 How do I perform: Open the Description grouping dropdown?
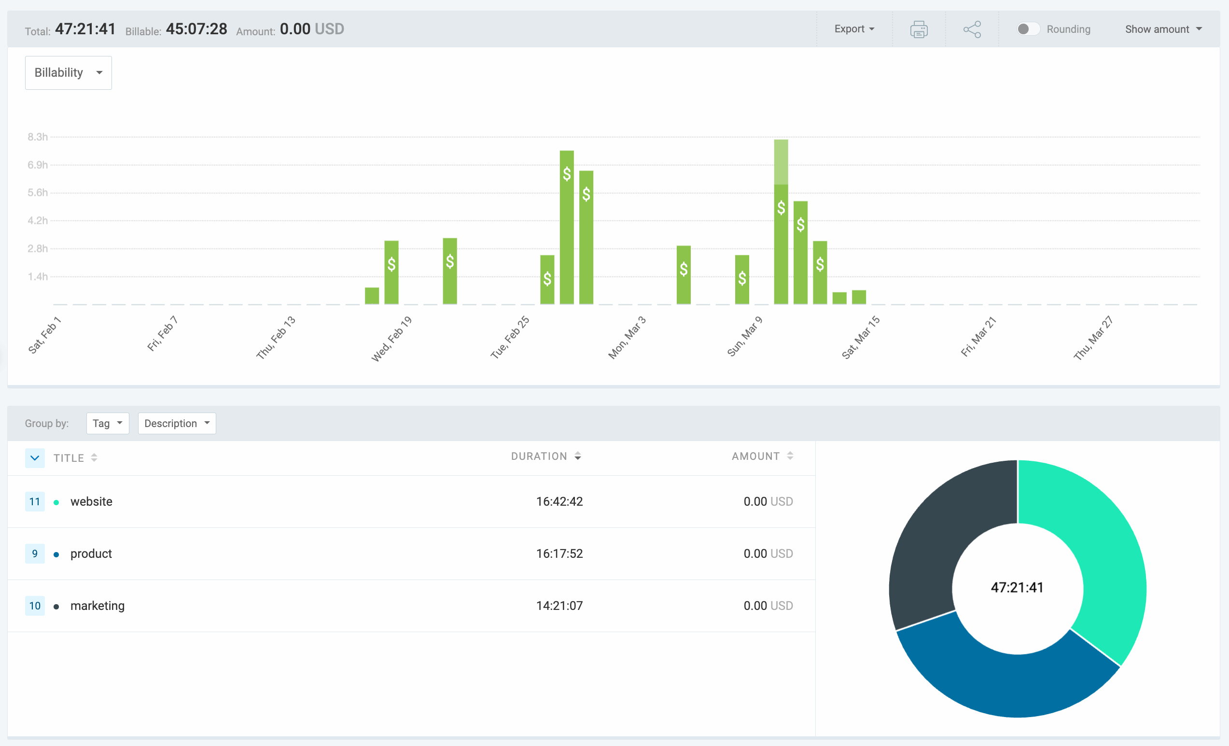[177, 423]
